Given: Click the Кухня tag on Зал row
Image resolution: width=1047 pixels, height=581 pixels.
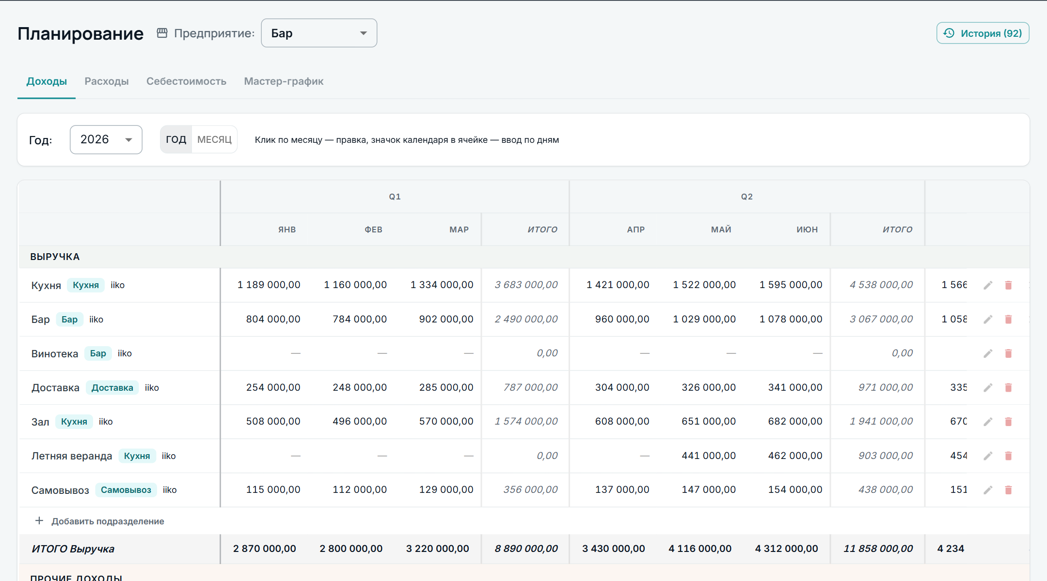Looking at the screenshot, I should [74, 422].
